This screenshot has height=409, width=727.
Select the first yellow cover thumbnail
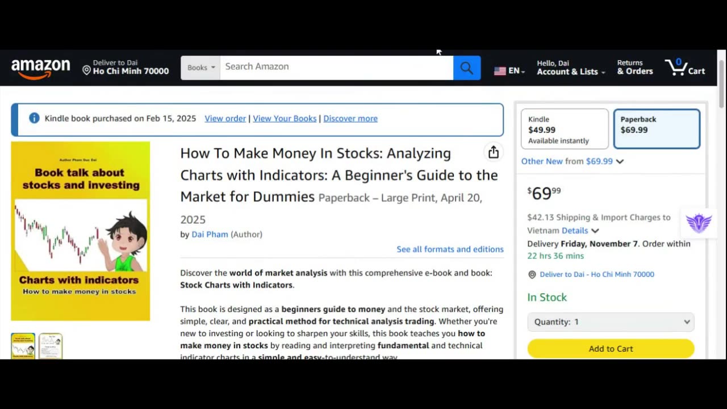[x=23, y=346]
